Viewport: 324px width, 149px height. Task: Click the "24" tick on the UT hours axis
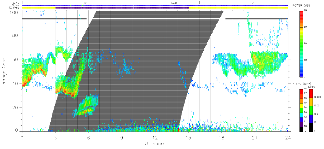pyautogui.click(x=288, y=137)
